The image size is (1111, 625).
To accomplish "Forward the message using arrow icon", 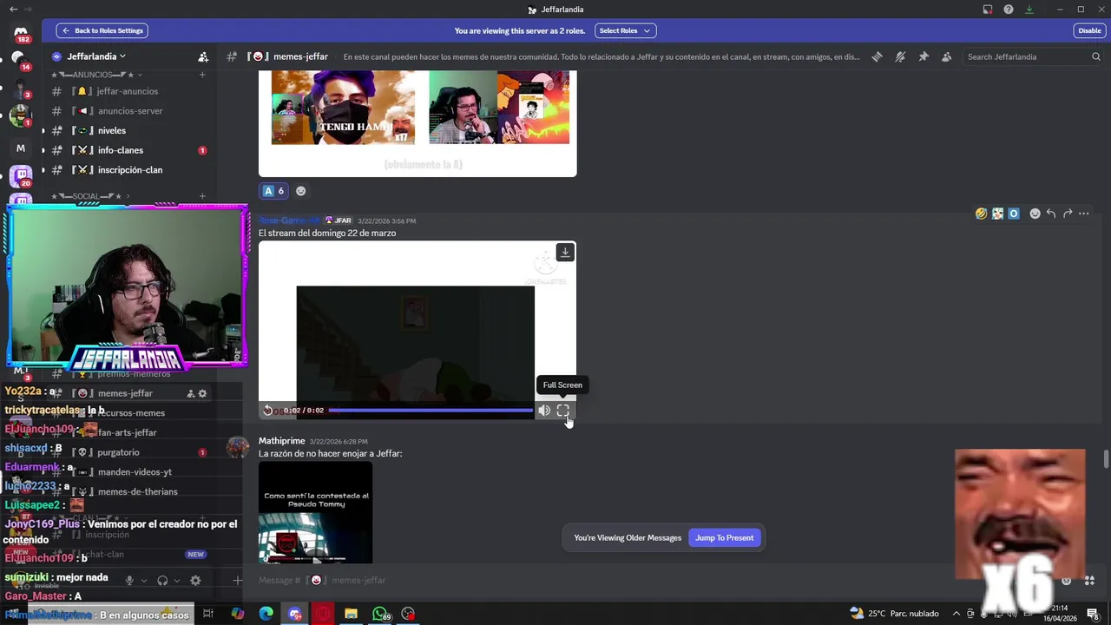I will click(x=1068, y=214).
